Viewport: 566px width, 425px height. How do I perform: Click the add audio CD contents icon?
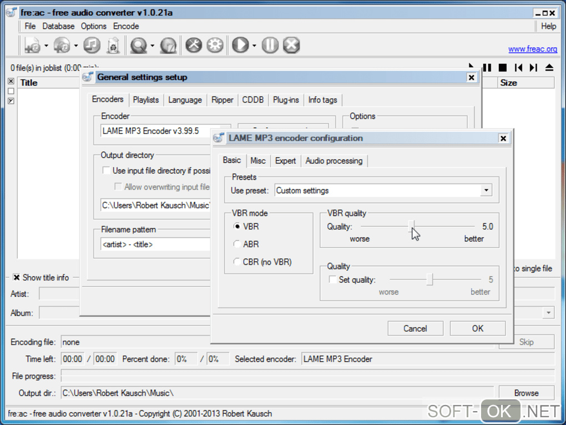pyautogui.click(x=62, y=45)
